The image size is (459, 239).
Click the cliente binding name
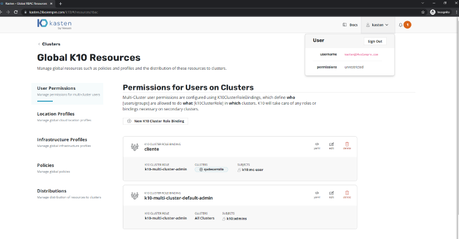[151, 149]
